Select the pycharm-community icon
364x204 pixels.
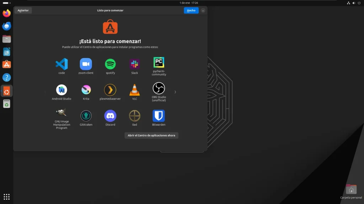tap(159, 62)
